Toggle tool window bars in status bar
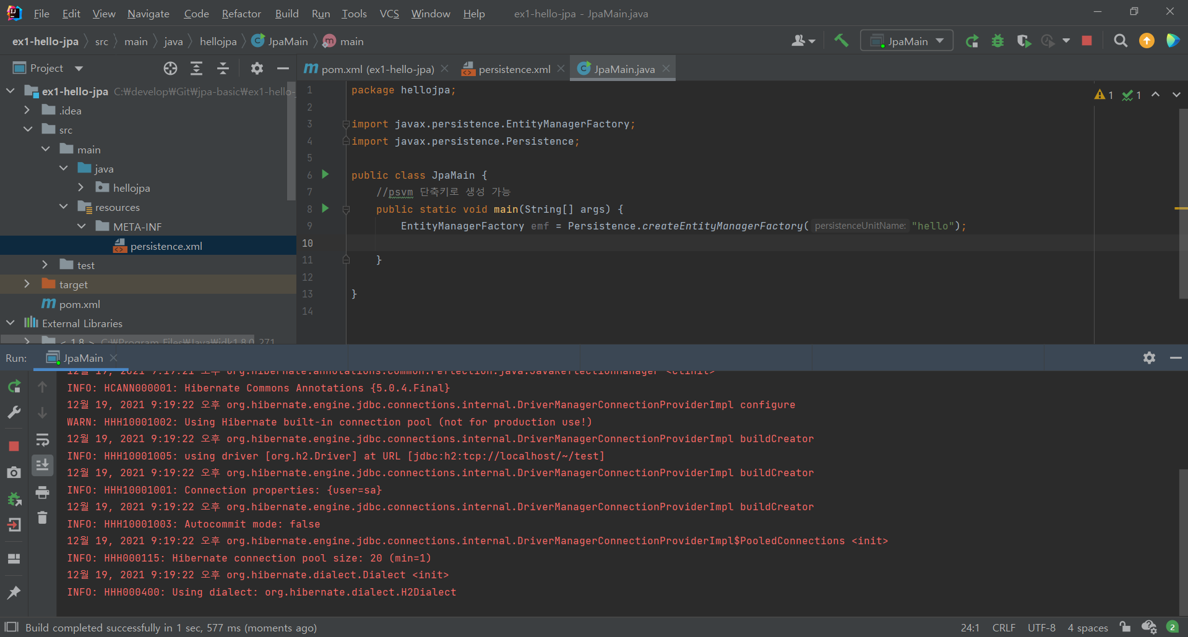 click(x=12, y=627)
